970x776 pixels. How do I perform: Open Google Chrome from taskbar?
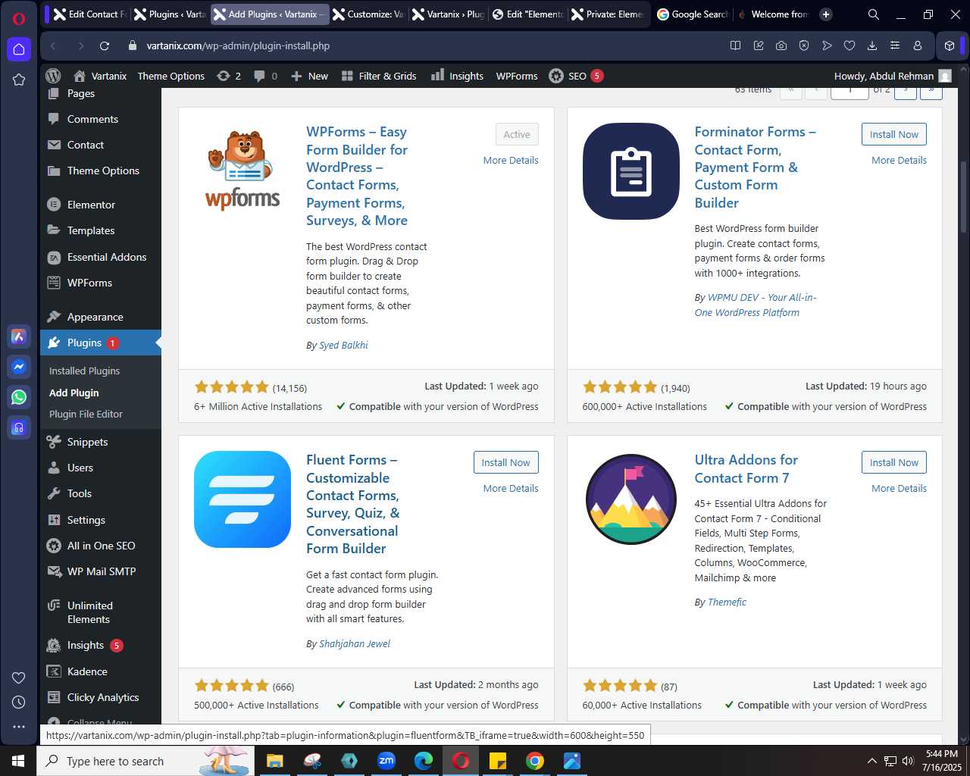(535, 761)
